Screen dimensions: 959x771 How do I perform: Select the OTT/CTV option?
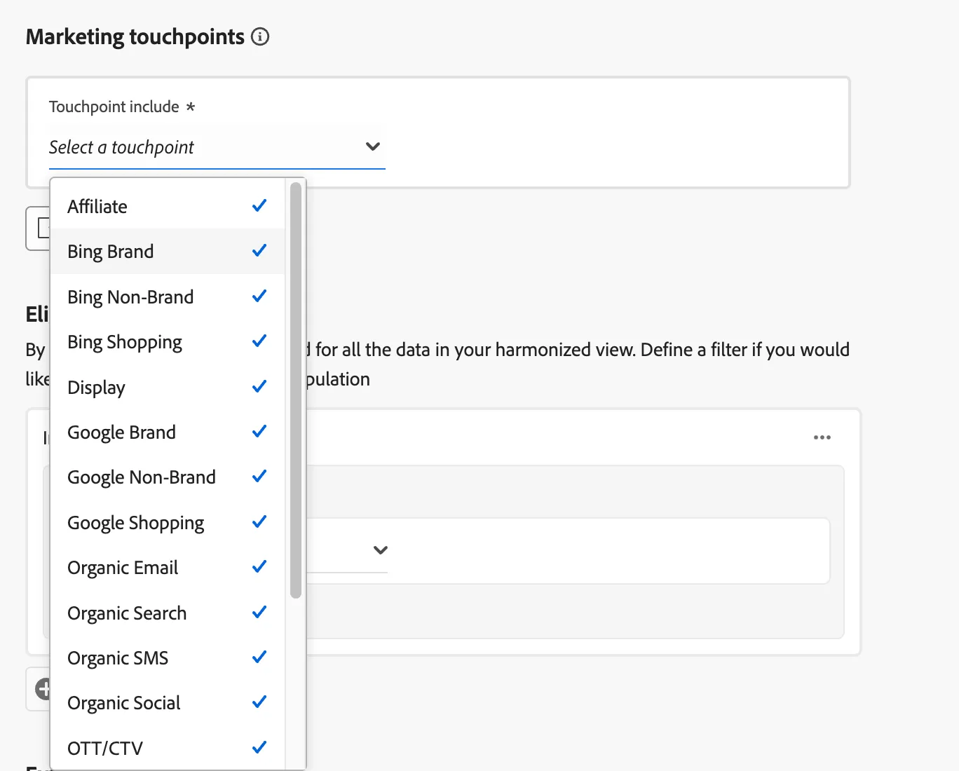(x=168, y=748)
